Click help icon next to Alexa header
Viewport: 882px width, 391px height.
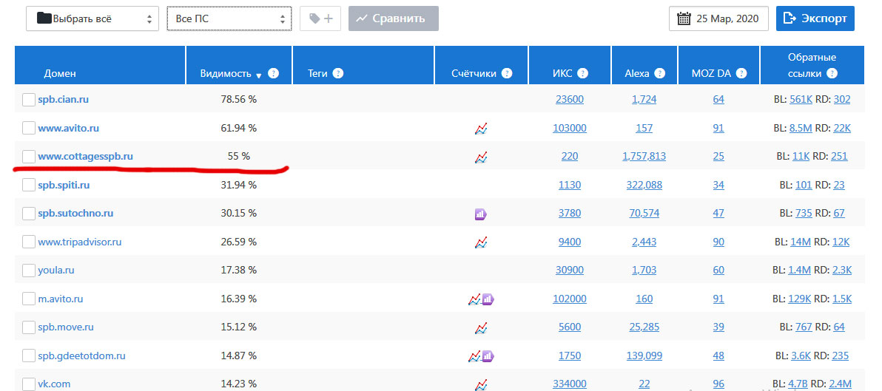[x=660, y=73]
